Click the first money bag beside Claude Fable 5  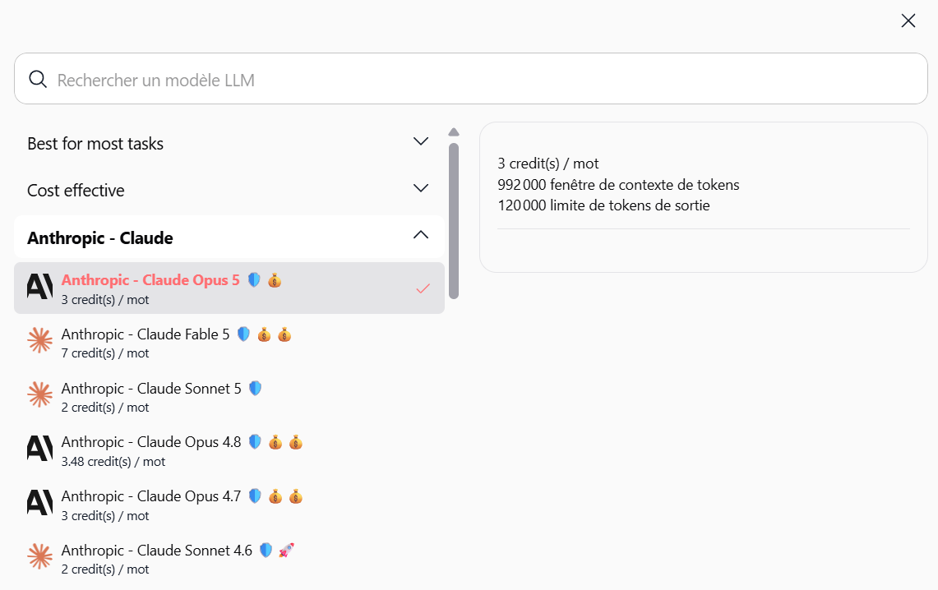pos(264,334)
